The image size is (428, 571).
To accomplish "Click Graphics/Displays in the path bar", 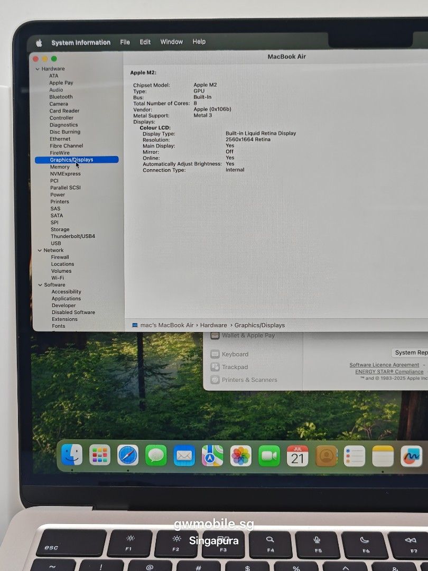I will pyautogui.click(x=259, y=325).
